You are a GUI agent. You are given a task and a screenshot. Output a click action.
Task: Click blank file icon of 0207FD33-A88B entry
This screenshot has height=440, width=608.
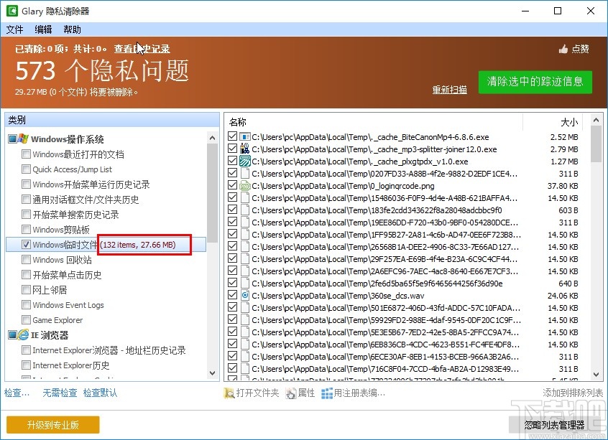click(x=244, y=173)
